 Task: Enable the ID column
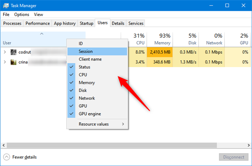pyautogui.click(x=97, y=44)
